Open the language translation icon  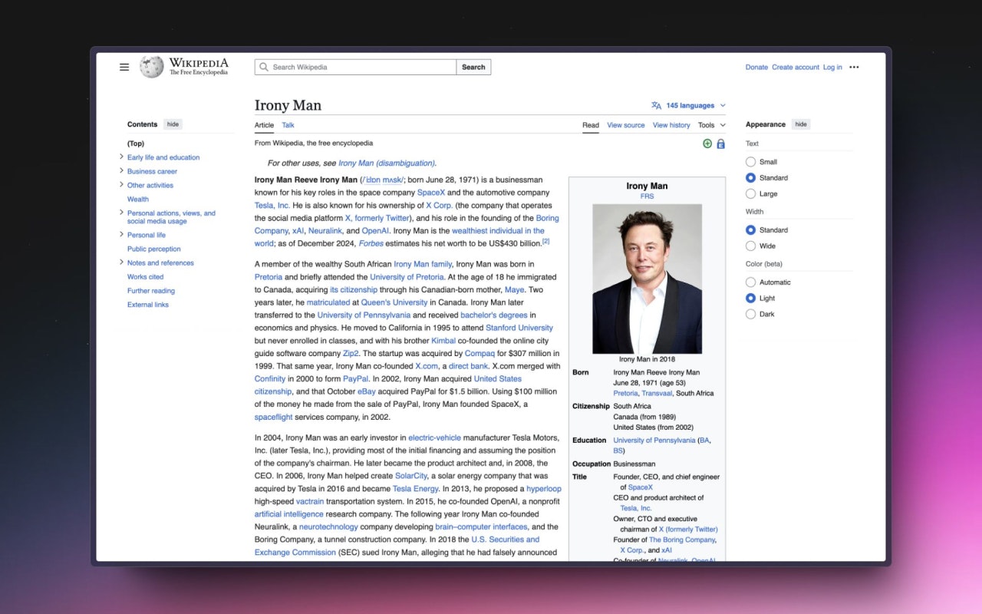[x=656, y=106]
